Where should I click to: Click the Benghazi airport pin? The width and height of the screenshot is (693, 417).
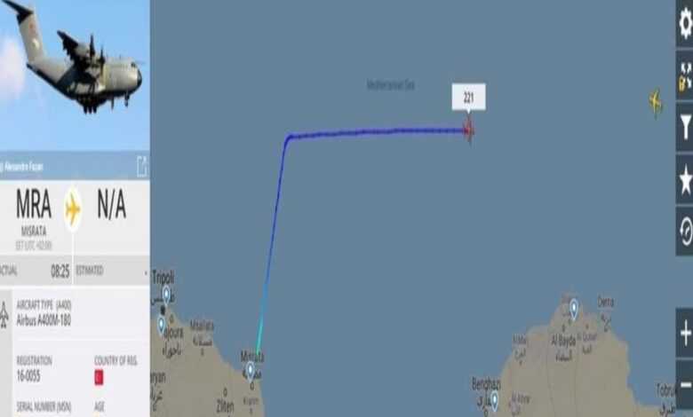495,400
